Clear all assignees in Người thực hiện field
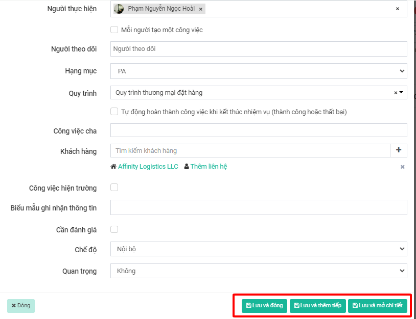The height and width of the screenshot is (319, 416). (x=398, y=9)
